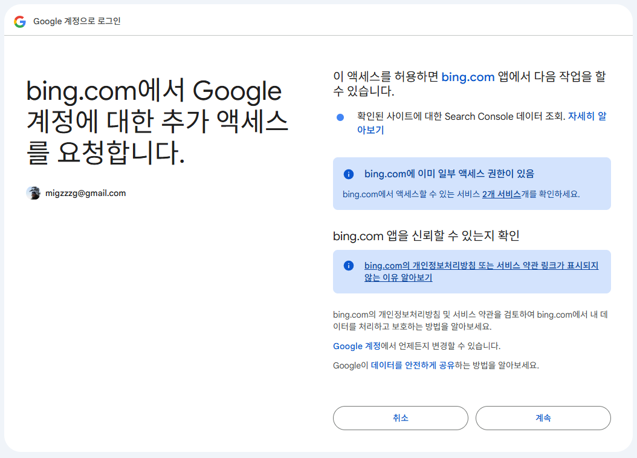Open the 자세히 알아보기 link
Screen dimensions: 637x458
pos(482,123)
